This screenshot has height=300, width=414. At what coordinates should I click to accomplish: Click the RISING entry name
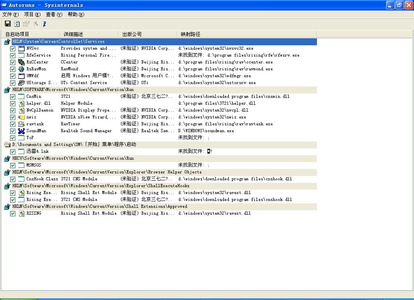click(x=34, y=213)
